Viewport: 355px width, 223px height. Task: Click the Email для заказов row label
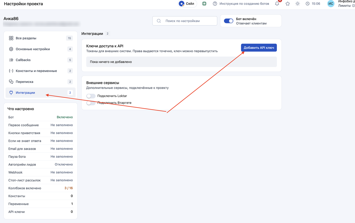coord(22,149)
